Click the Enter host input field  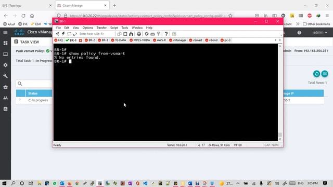(x=97, y=34)
